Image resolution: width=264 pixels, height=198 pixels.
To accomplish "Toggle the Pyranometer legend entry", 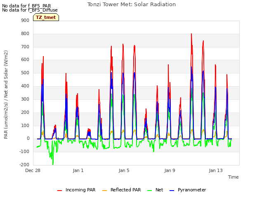I will pyautogui.click(x=188, y=190).
